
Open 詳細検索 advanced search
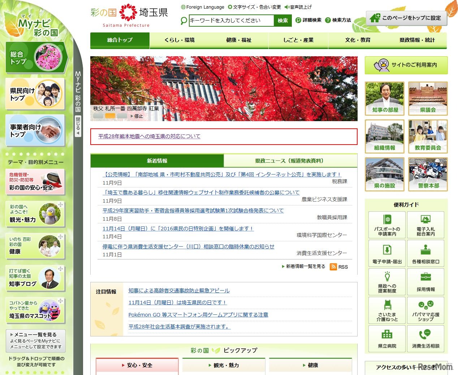point(308,20)
